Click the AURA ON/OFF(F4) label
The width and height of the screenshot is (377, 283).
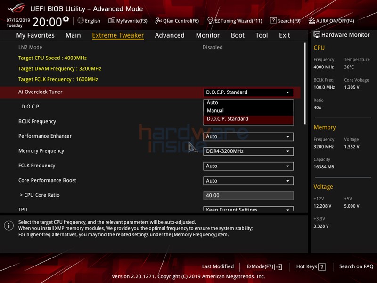[x=335, y=21]
